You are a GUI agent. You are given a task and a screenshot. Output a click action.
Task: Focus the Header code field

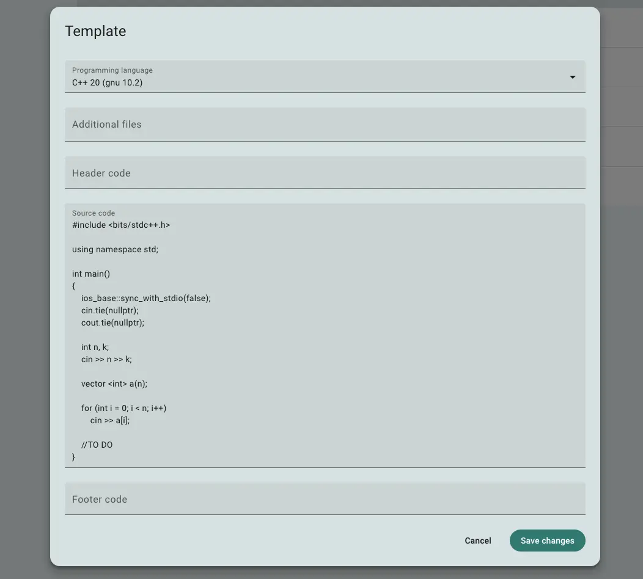click(x=325, y=173)
